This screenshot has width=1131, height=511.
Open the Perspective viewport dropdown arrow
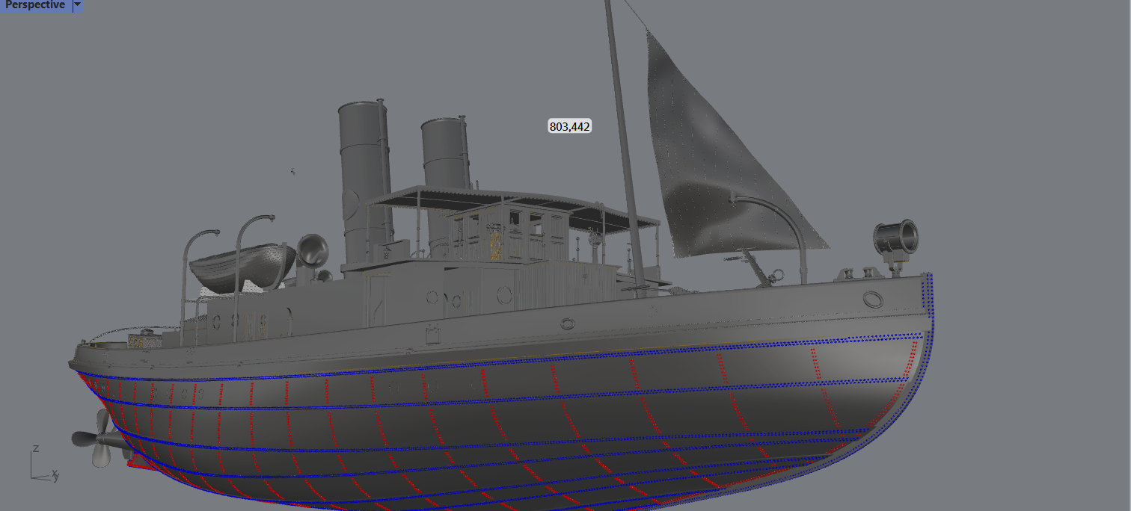77,5
